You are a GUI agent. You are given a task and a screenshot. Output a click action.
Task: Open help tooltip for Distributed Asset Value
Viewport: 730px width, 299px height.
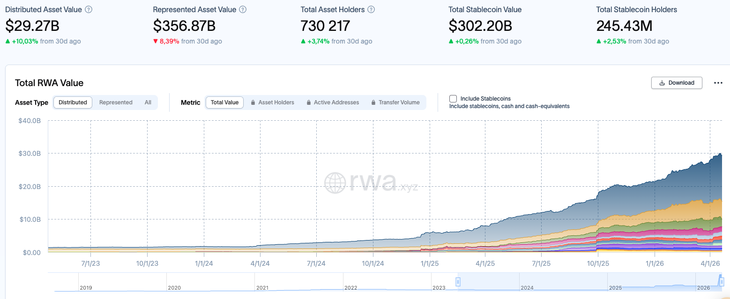click(89, 9)
